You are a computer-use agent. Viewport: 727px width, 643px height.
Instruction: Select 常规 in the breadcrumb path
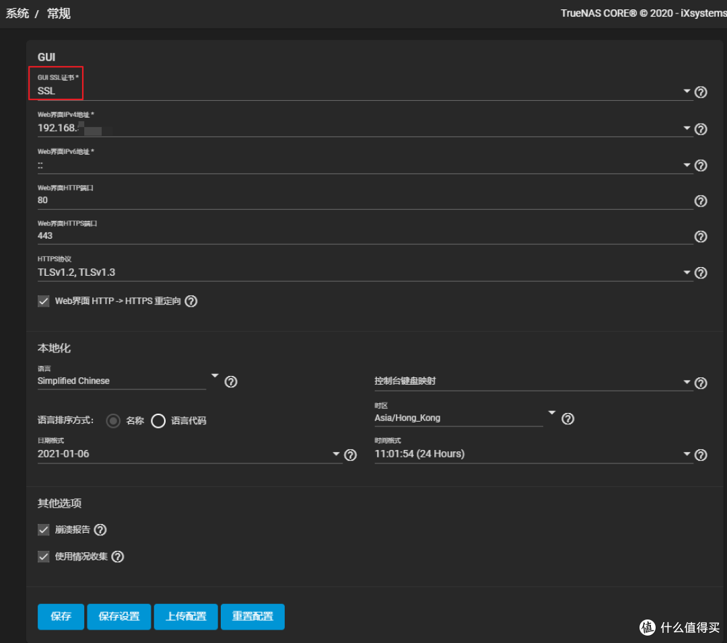click(x=59, y=13)
